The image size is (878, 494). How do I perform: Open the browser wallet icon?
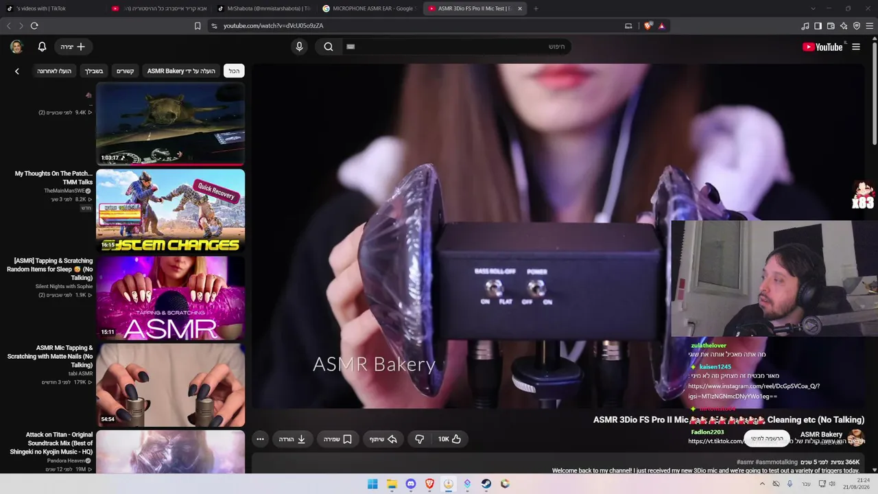tap(831, 25)
